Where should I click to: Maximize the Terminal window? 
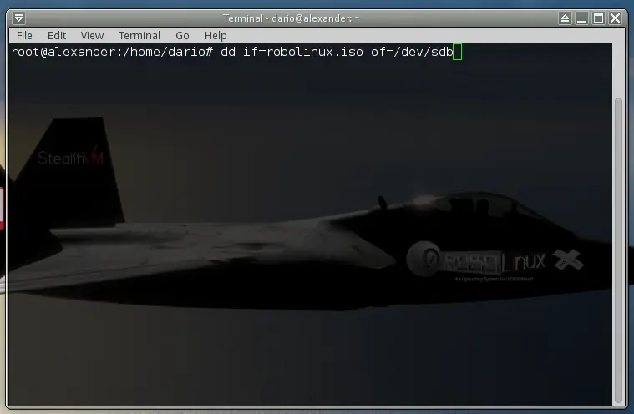click(598, 18)
